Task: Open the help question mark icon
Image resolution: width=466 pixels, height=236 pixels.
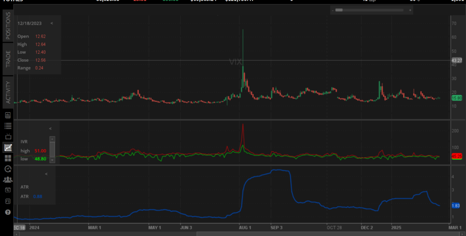Action: 8,212
